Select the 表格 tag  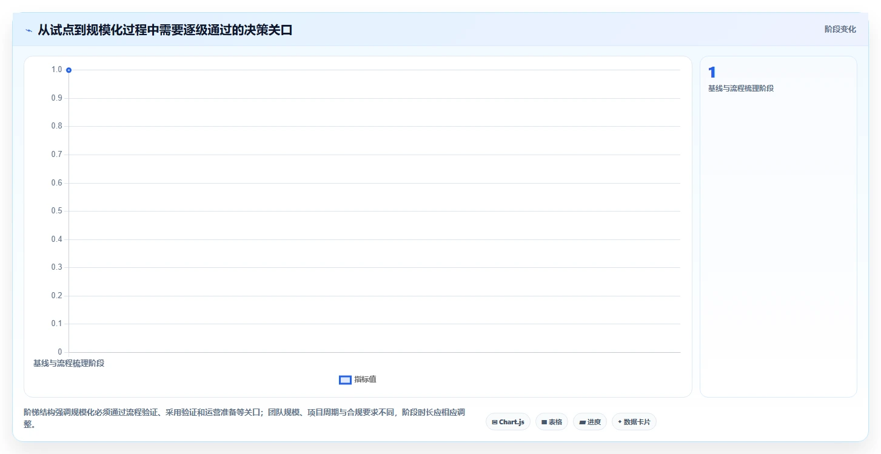tap(551, 422)
